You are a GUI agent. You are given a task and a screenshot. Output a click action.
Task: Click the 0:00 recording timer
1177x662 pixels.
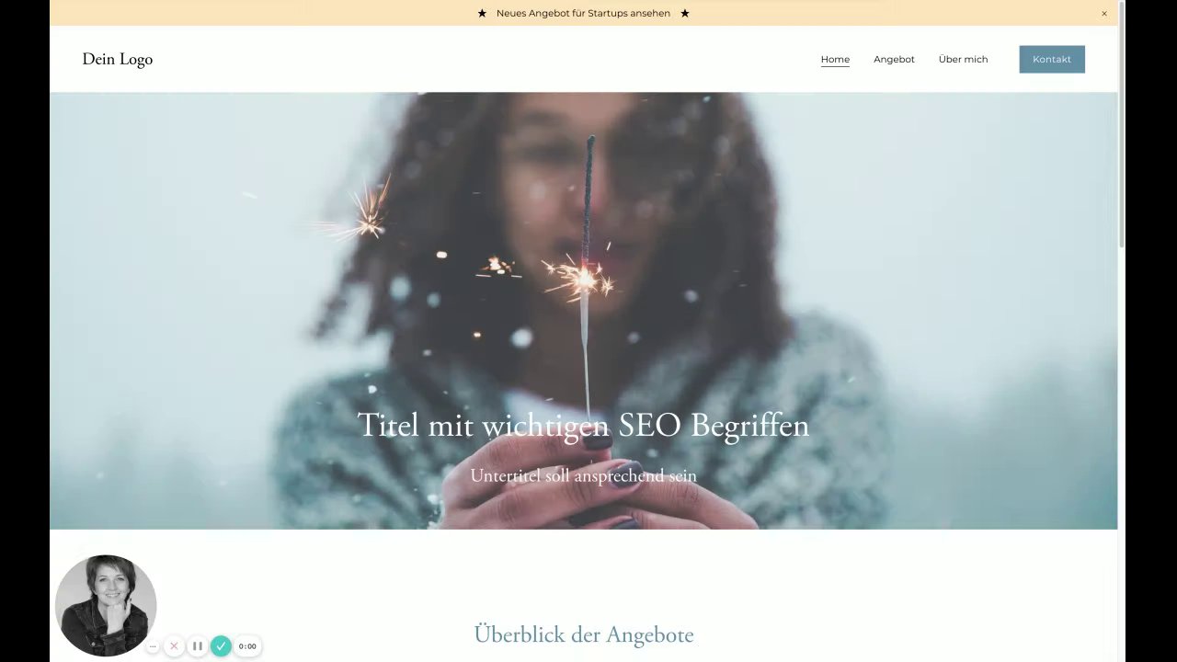pos(247,646)
